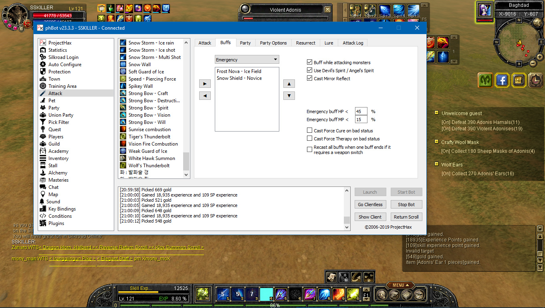
Task: Open the Alchemy flask icon entry
Action: (43, 173)
